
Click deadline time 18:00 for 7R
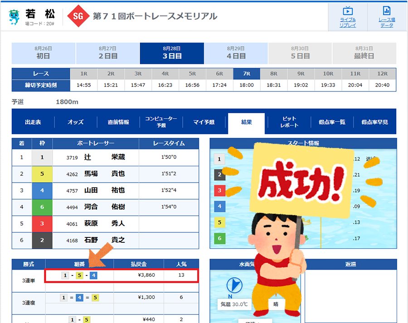point(247,85)
